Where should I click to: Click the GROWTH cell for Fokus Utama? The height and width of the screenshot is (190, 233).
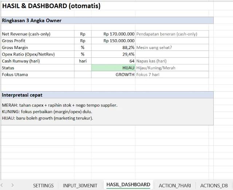(113, 74)
